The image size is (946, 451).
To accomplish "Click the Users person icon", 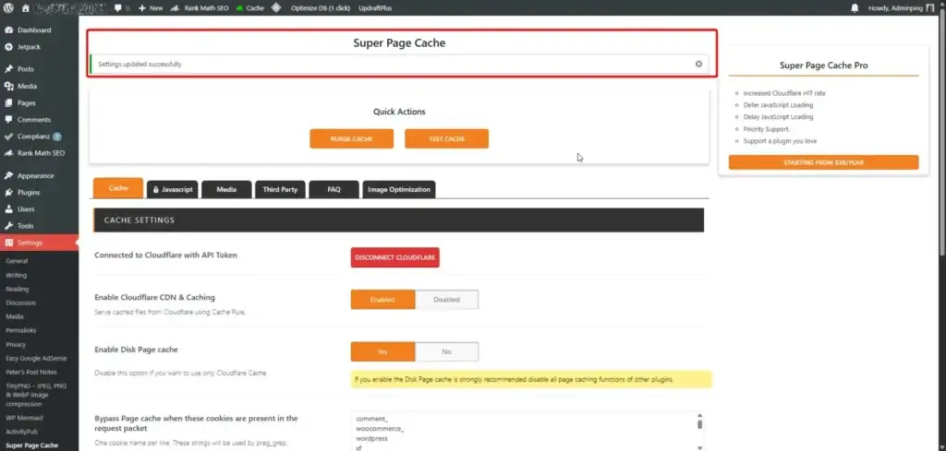I will click(x=9, y=209).
